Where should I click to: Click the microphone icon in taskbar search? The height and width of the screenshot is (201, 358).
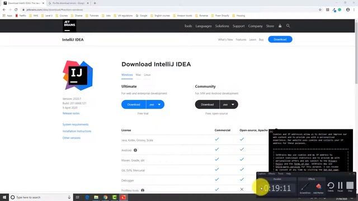(69, 197)
